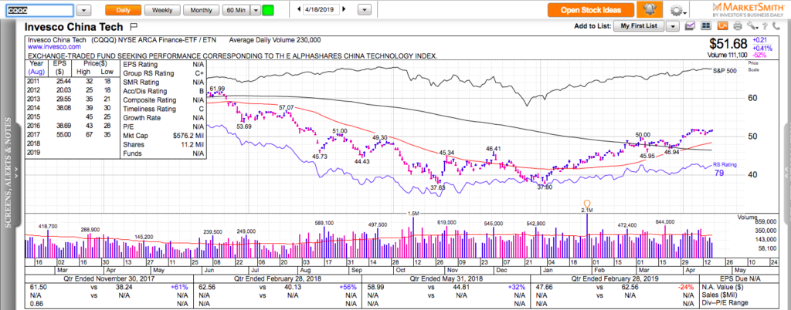Viewport: 791px width, 310px height.
Task: Print the chart with printer icon
Action: tap(738, 26)
